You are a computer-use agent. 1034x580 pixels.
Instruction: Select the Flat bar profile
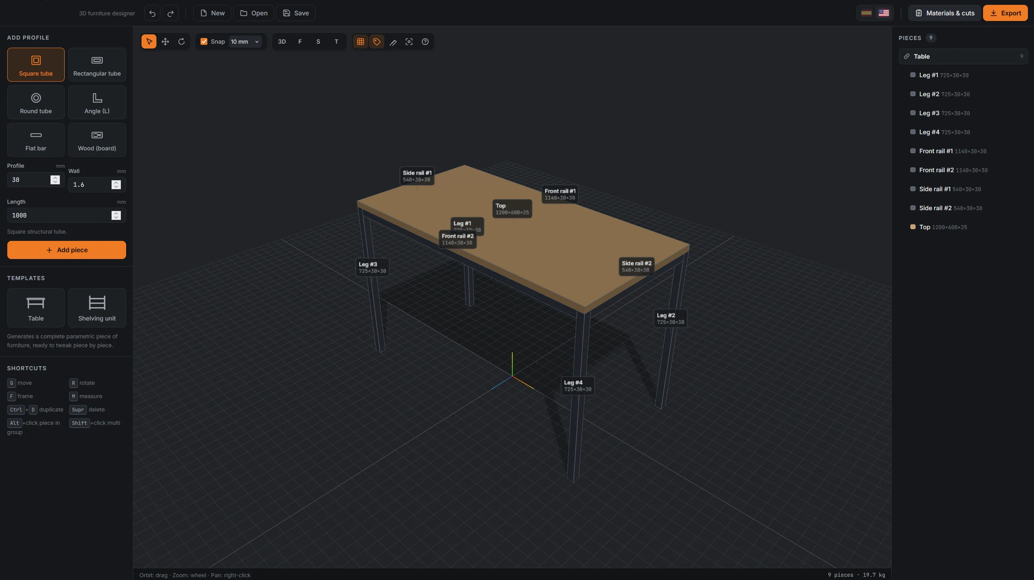coord(36,140)
